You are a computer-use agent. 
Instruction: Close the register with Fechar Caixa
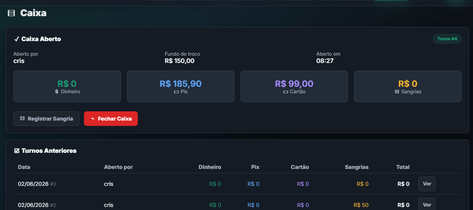[x=111, y=119]
